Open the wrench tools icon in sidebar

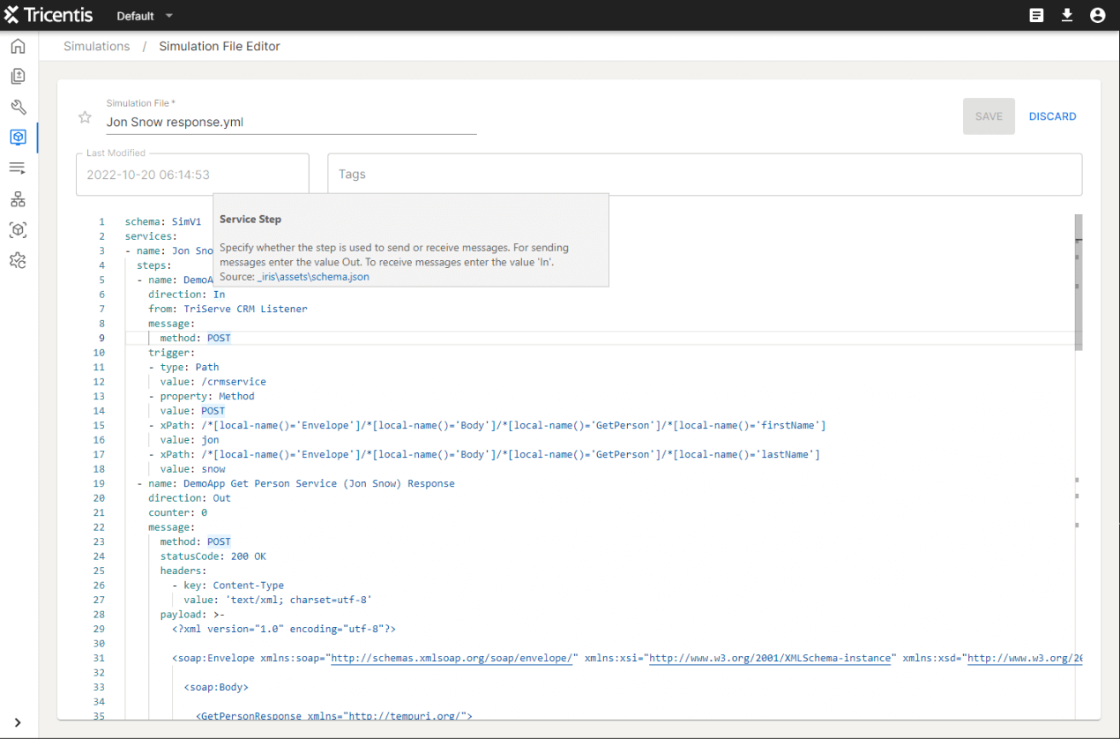click(18, 108)
